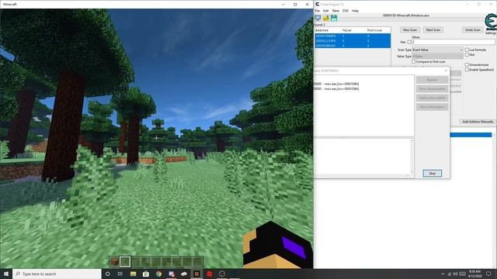Click Add to the codelist button
The width and height of the screenshot is (497, 279).
pos(432,98)
